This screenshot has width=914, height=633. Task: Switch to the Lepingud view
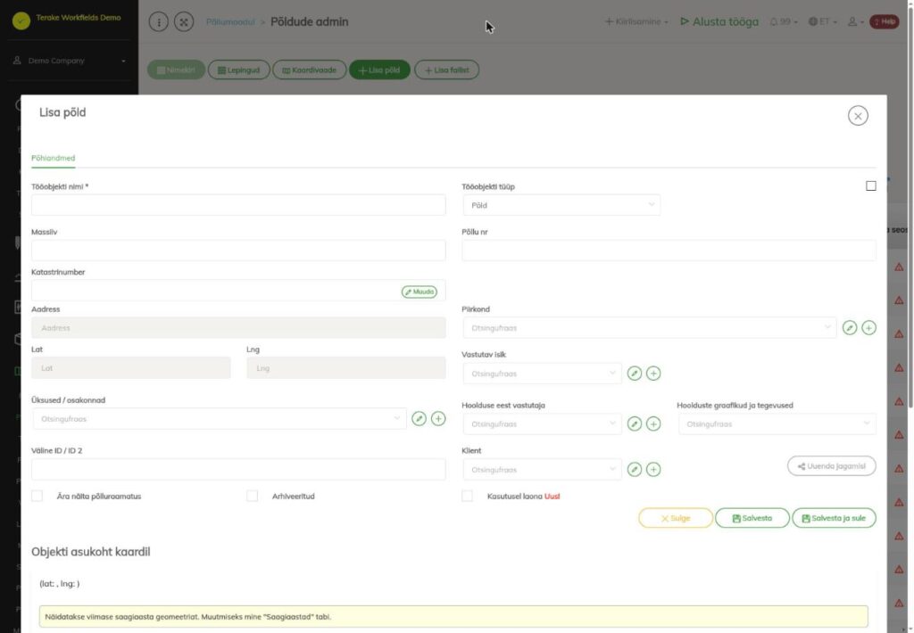pyautogui.click(x=239, y=70)
